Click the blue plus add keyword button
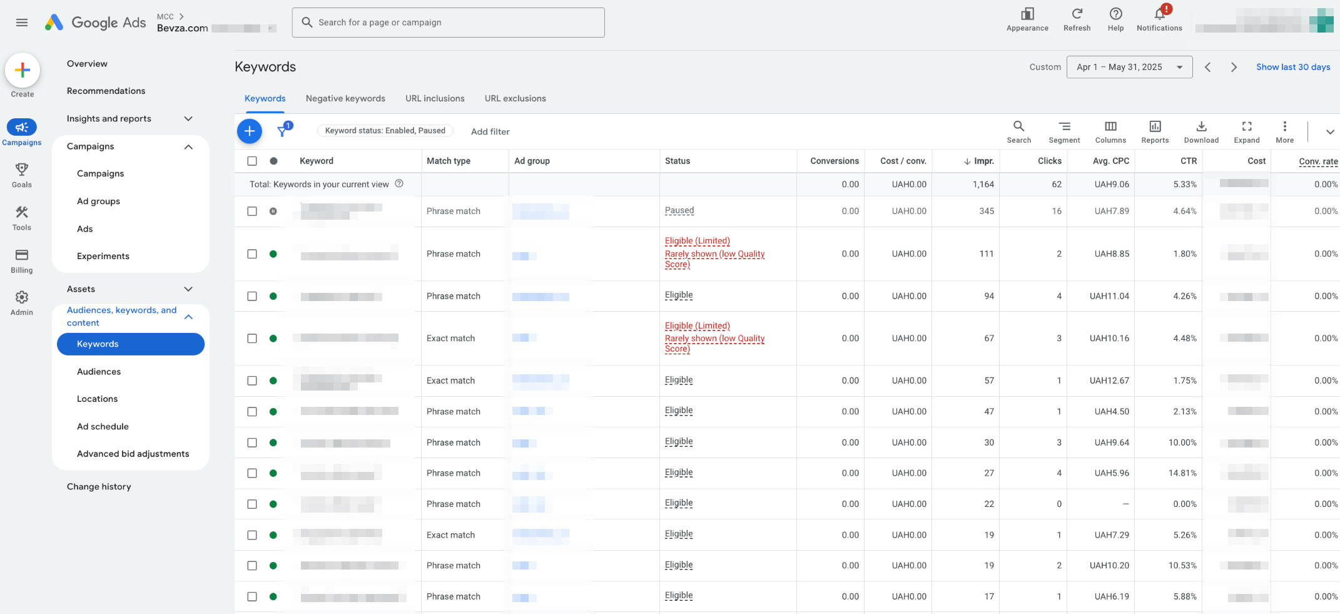The height and width of the screenshot is (614, 1340). click(x=249, y=131)
